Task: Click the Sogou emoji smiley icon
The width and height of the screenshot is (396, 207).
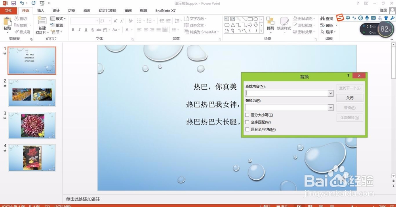Action: [x=361, y=18]
